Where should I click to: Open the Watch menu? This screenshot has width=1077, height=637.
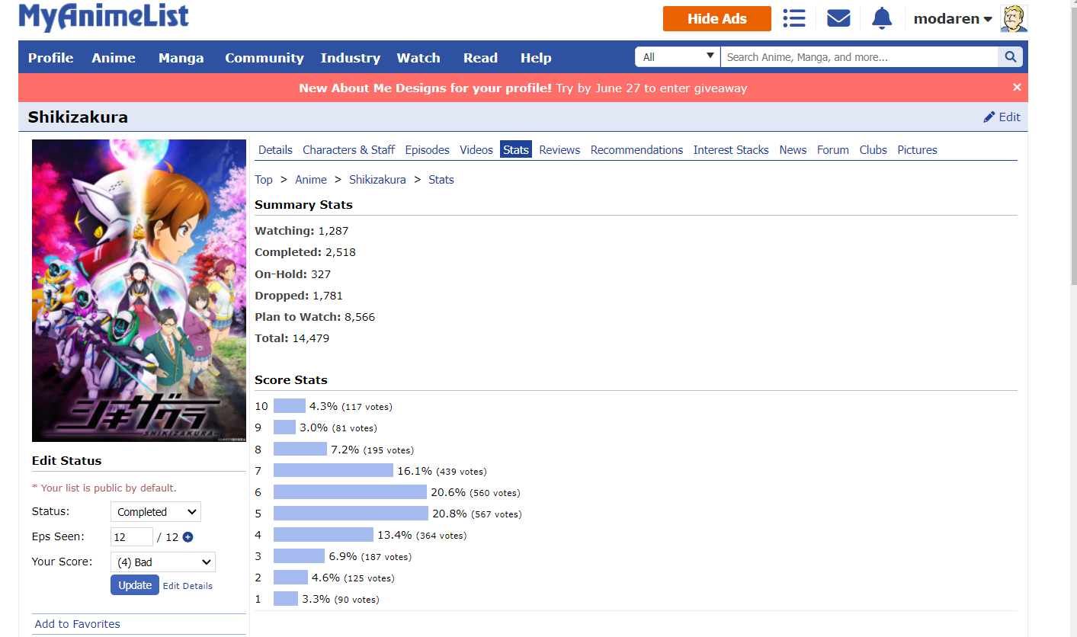click(418, 58)
